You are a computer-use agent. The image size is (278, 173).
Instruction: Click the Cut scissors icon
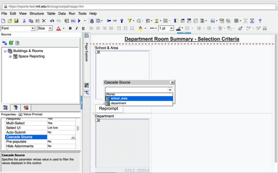[24, 21]
